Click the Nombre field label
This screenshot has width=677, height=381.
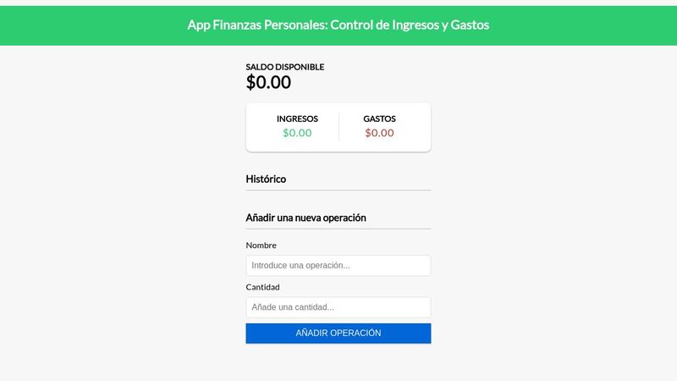point(261,245)
